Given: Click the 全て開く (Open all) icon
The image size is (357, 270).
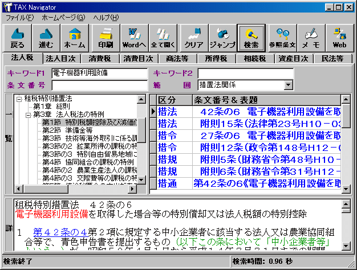Looking at the screenshot, I should [163, 38].
